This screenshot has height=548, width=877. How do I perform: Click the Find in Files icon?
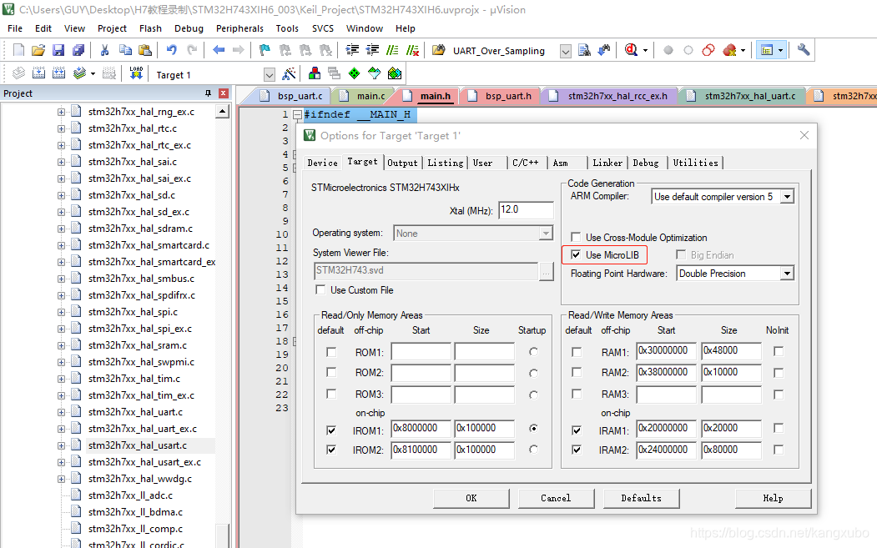(x=584, y=50)
